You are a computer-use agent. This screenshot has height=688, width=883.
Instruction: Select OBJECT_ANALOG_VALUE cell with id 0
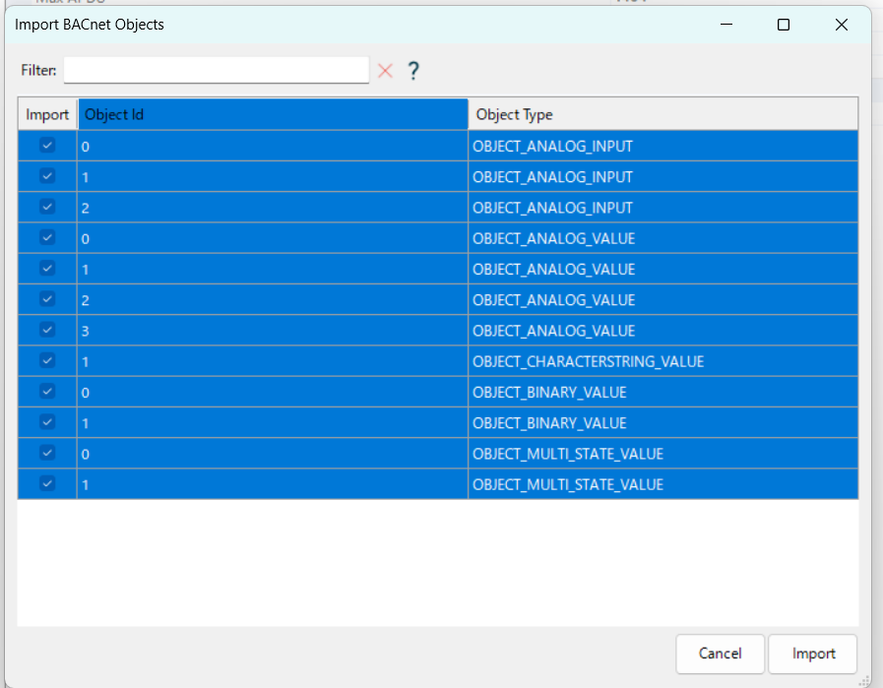662,238
